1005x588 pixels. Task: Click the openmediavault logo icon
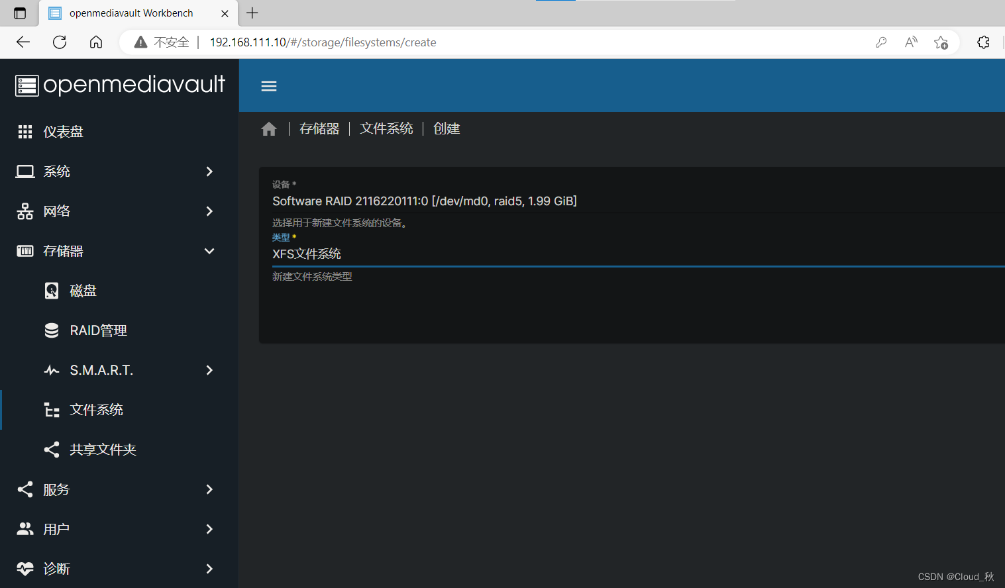[27, 85]
